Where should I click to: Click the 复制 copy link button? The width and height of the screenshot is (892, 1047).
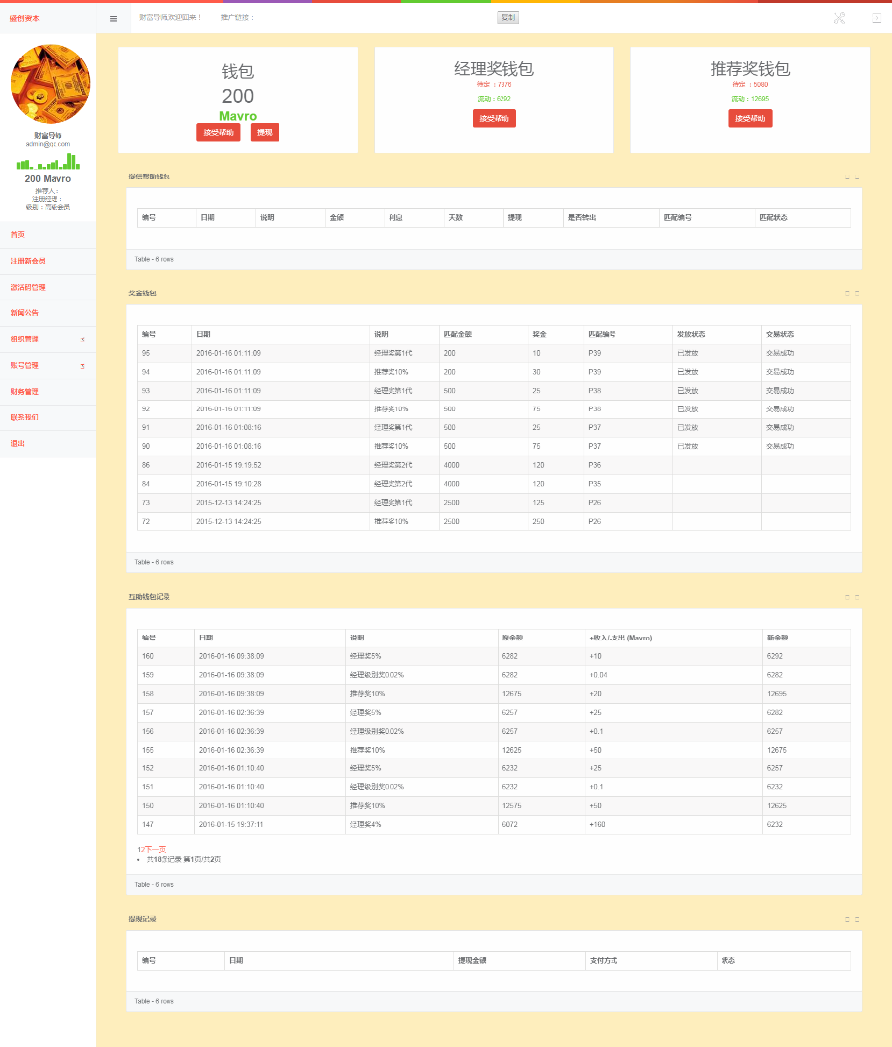click(x=508, y=18)
